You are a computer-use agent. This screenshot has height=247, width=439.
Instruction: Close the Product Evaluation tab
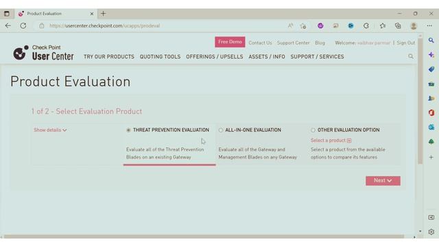click(91, 14)
